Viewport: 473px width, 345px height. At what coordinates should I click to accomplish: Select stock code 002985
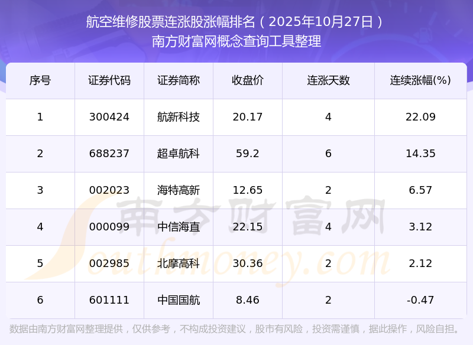tap(109, 263)
